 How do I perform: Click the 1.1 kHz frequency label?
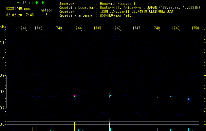click(x=2, y=43)
